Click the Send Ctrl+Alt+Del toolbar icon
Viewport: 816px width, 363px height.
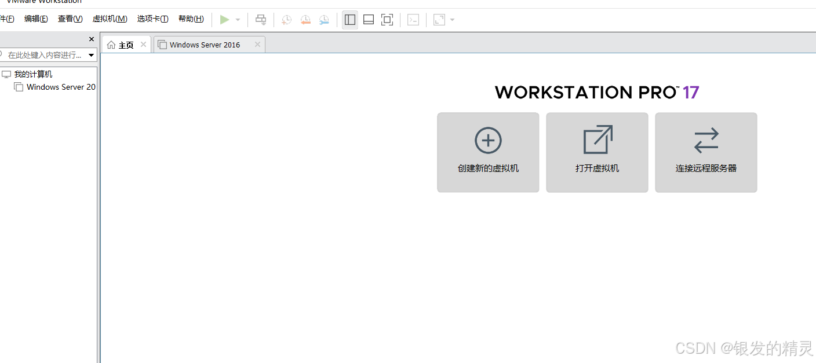click(x=261, y=20)
